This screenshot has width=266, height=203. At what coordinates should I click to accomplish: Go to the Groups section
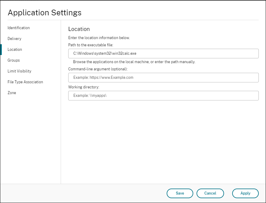[14, 60]
